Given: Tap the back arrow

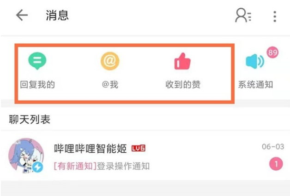Looking at the screenshot, I should 22,15.
